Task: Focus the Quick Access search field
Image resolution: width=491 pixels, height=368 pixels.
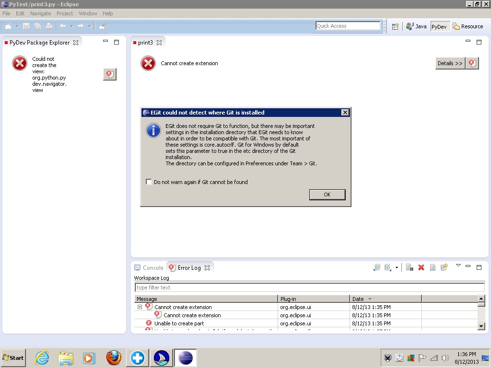Action: point(348,26)
